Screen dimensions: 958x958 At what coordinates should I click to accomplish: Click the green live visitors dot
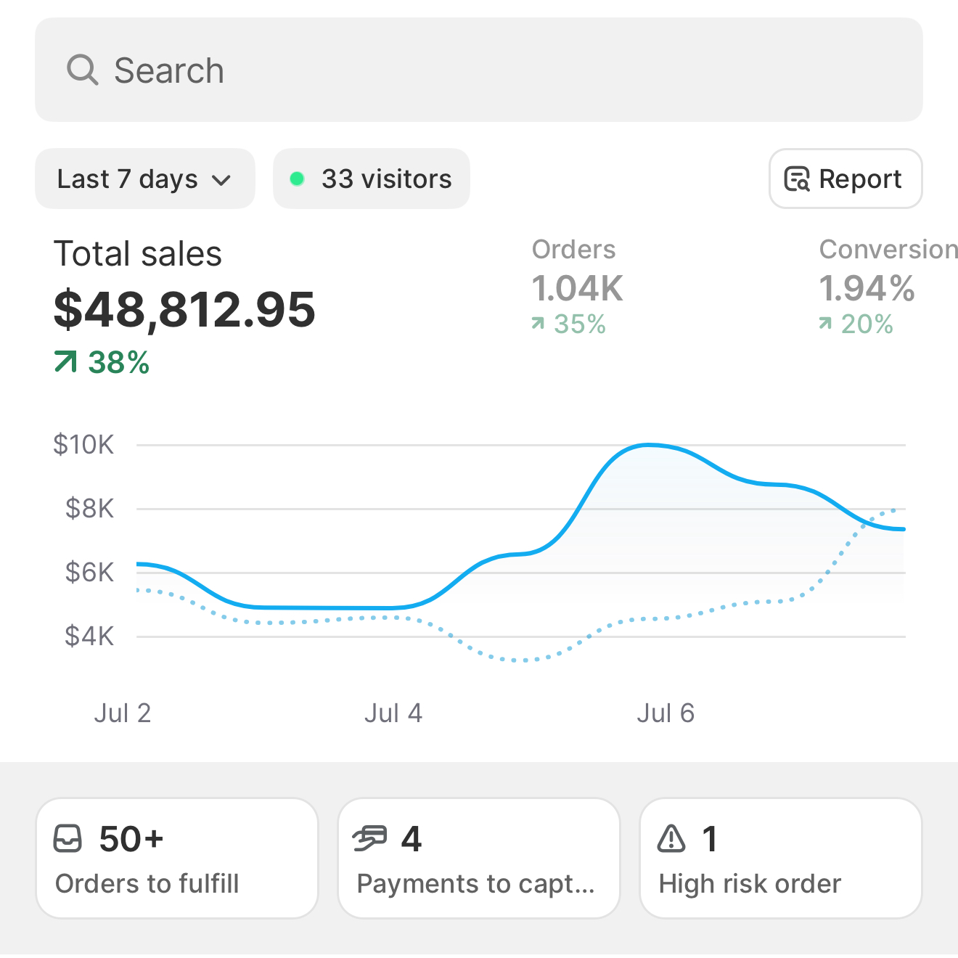[x=298, y=179]
